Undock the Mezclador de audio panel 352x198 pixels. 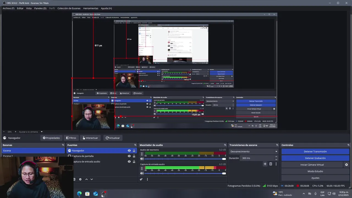[225, 145]
